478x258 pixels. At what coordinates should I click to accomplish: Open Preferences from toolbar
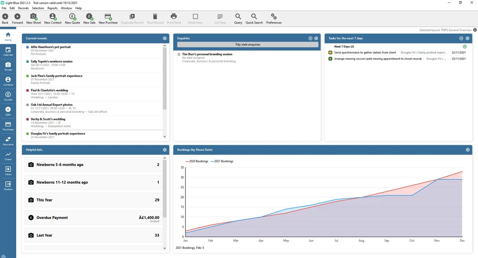coord(274,18)
